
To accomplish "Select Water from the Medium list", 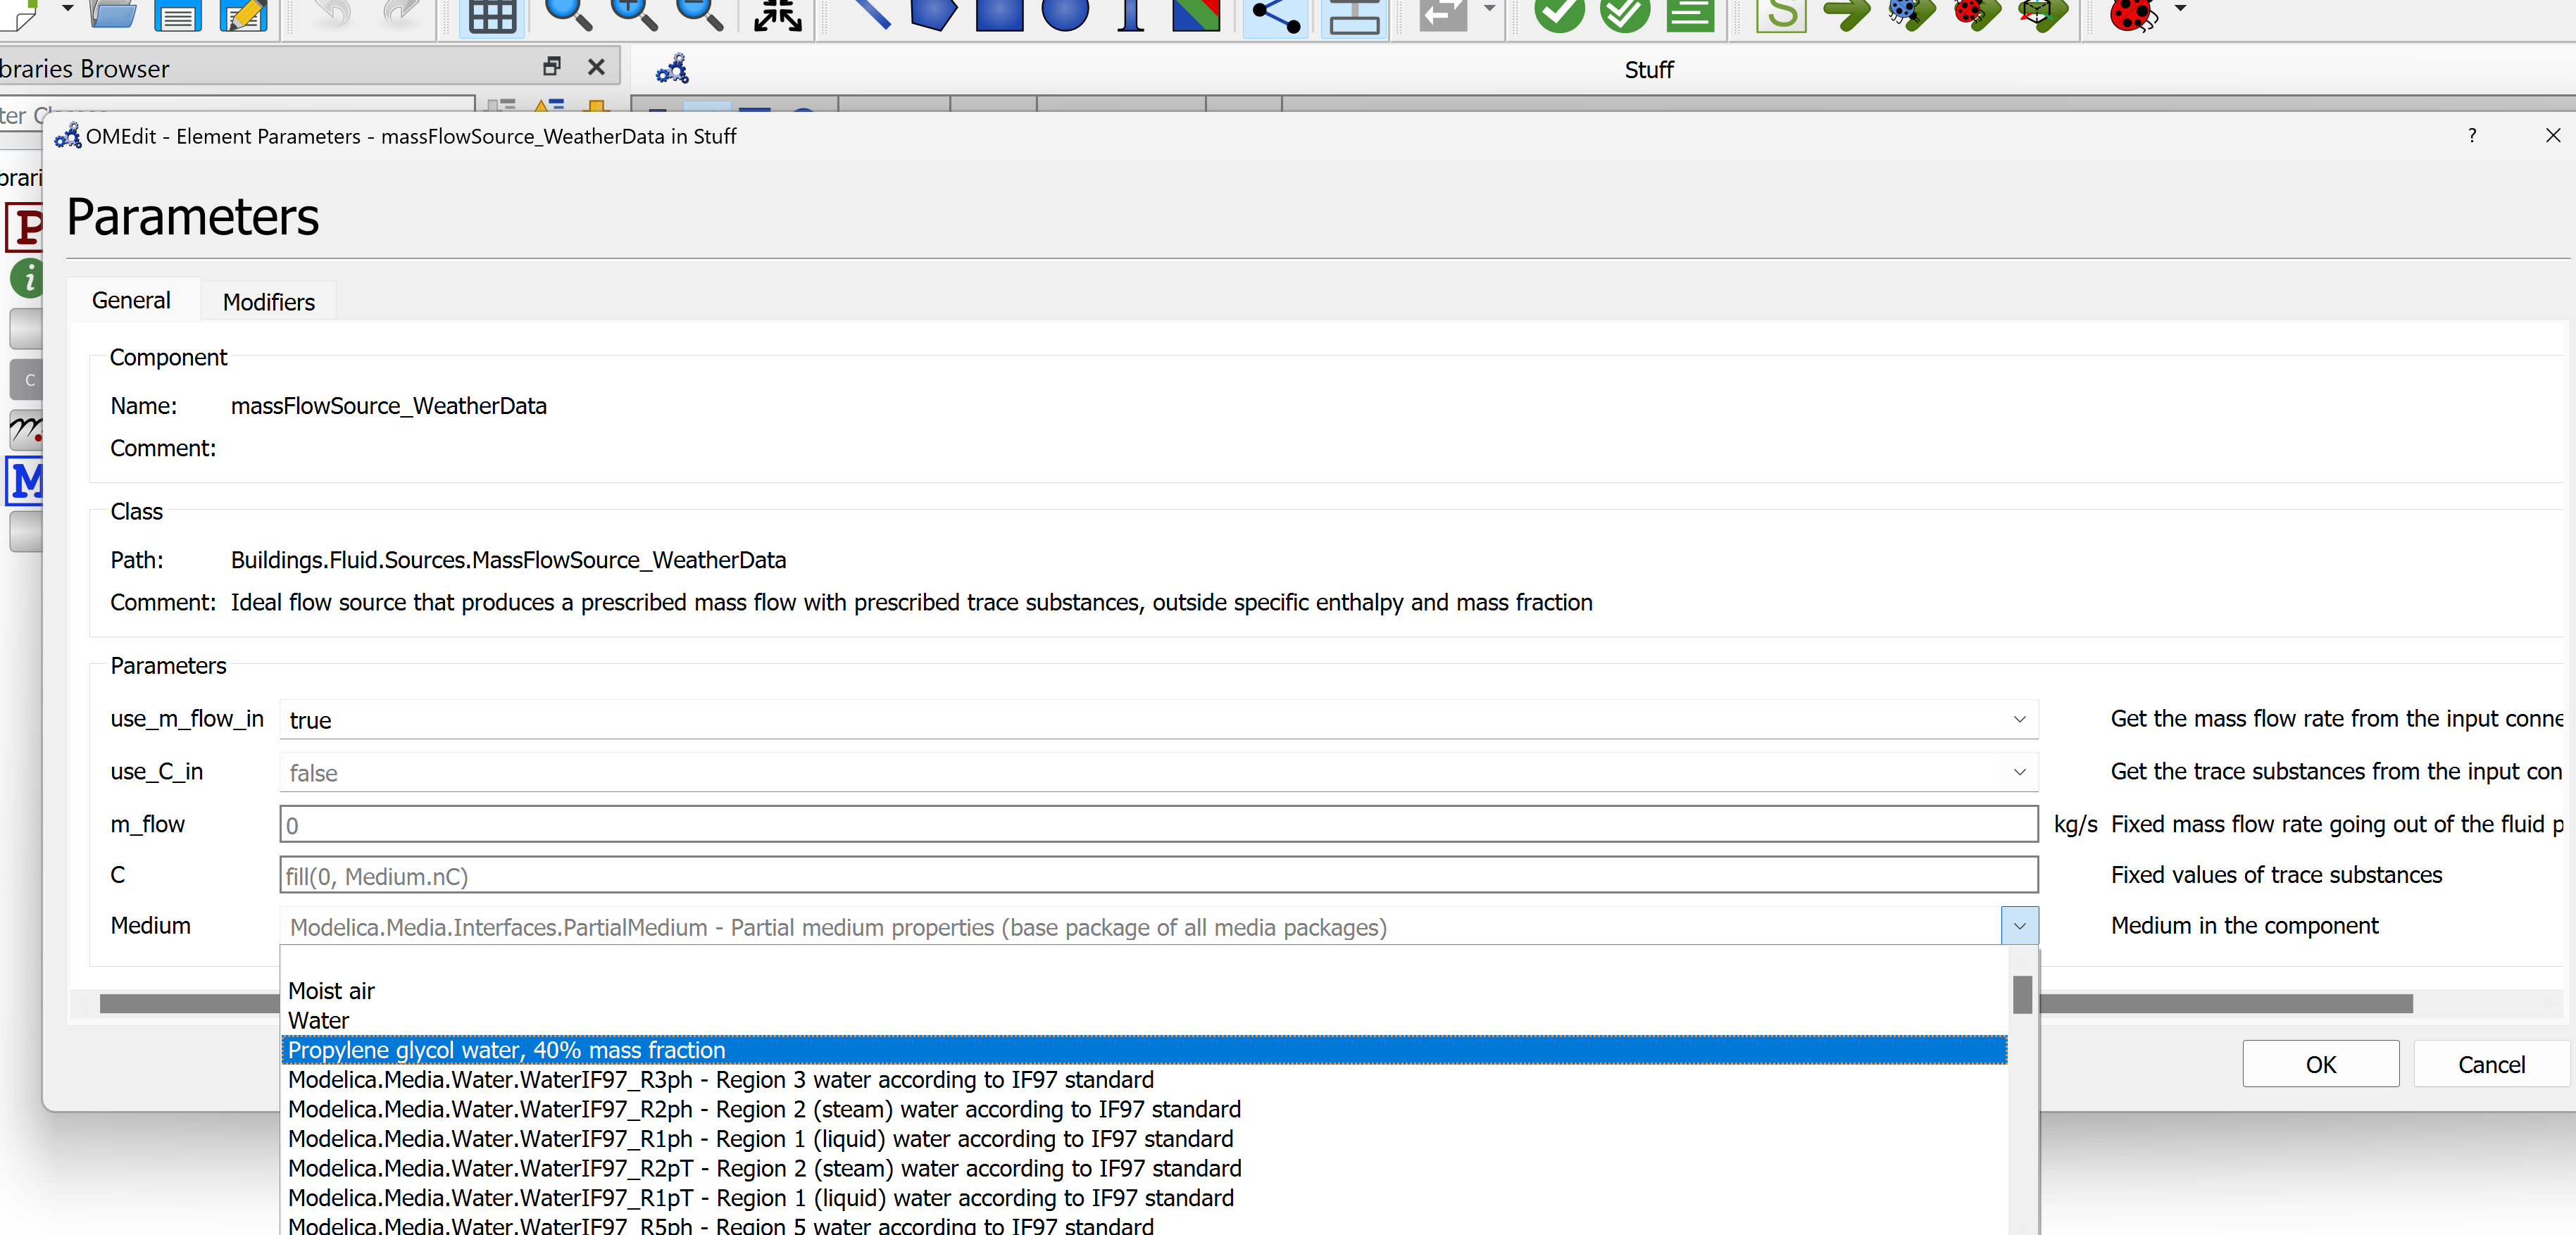I will pos(318,1020).
